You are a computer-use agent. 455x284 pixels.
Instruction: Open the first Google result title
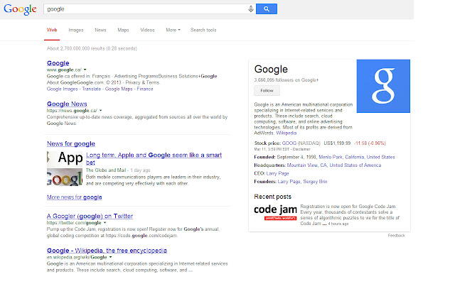(x=58, y=63)
